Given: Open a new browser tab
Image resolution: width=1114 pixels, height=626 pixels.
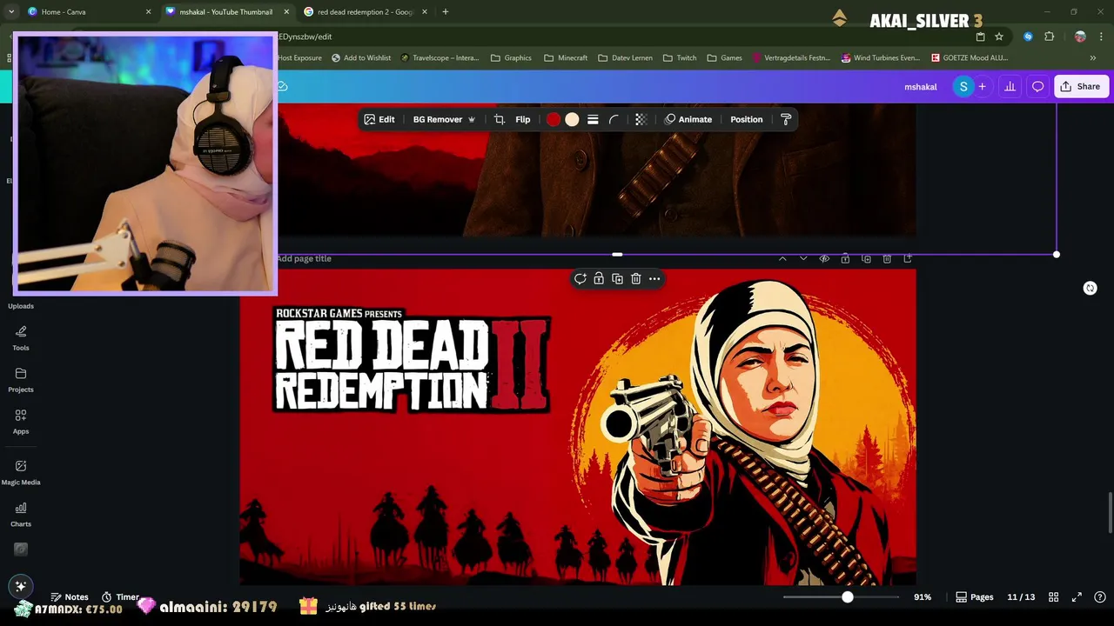Looking at the screenshot, I should (x=446, y=12).
